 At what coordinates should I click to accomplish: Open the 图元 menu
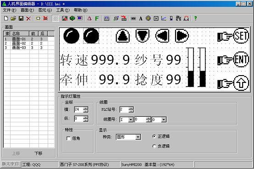click(45, 10)
